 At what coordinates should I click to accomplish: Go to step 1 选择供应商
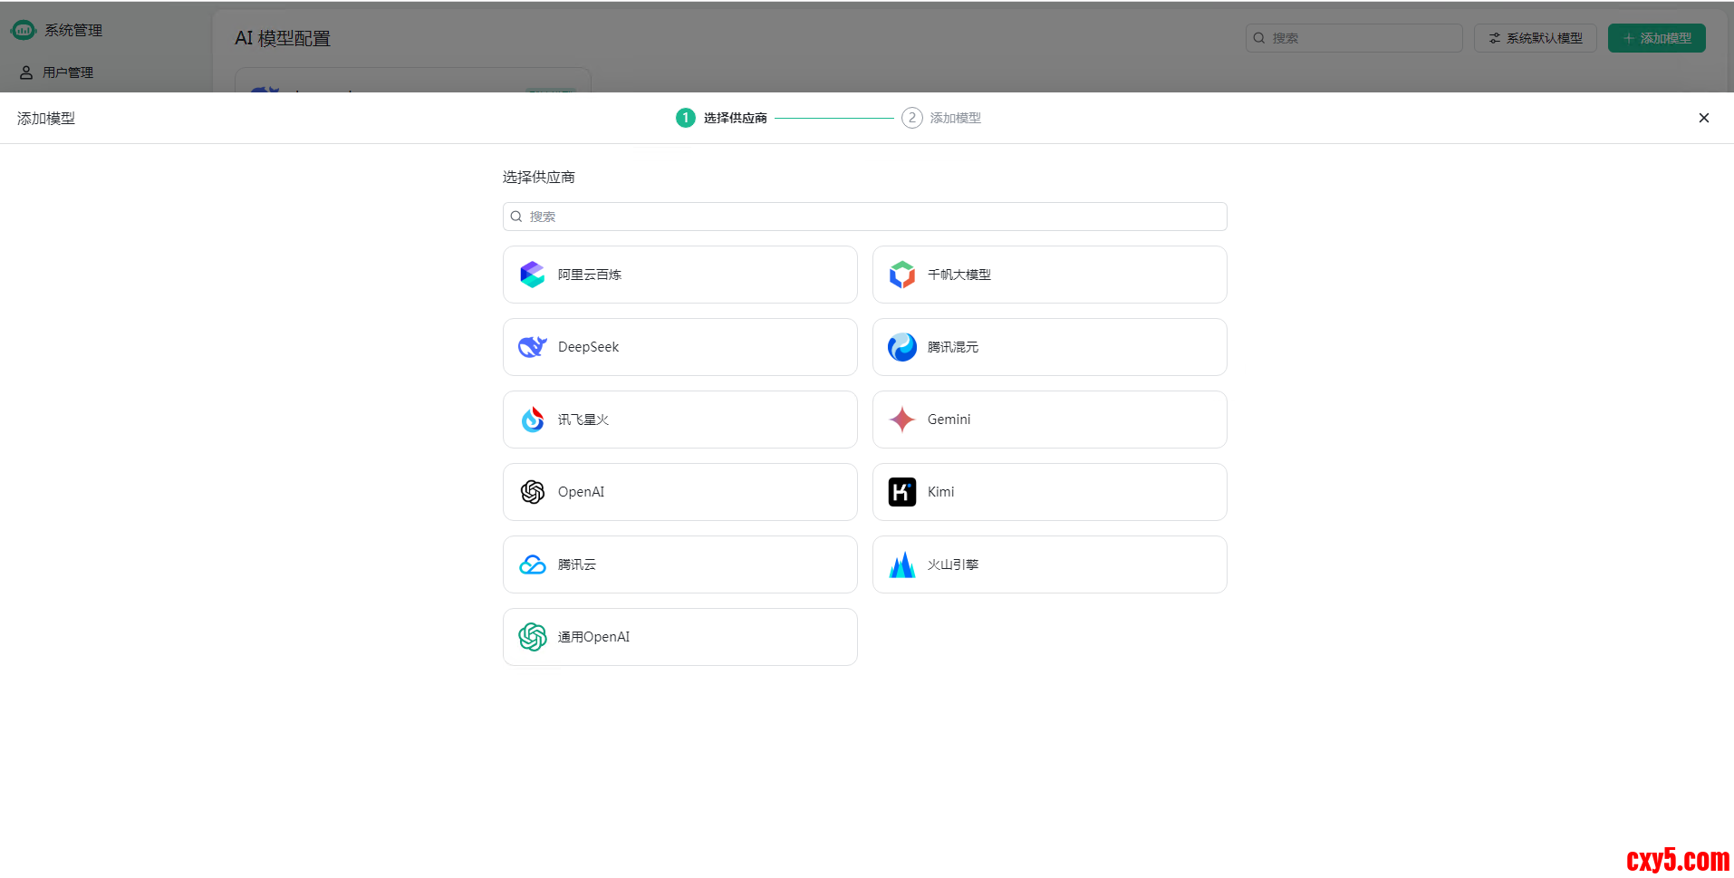tap(722, 118)
